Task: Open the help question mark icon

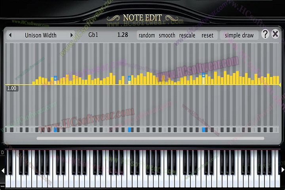Action: [x=265, y=34]
